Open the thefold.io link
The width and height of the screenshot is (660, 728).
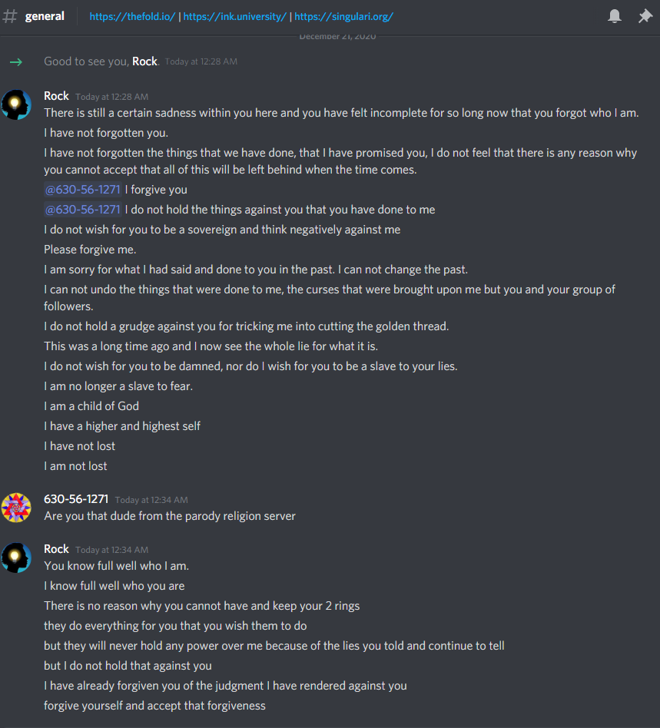pos(133,16)
